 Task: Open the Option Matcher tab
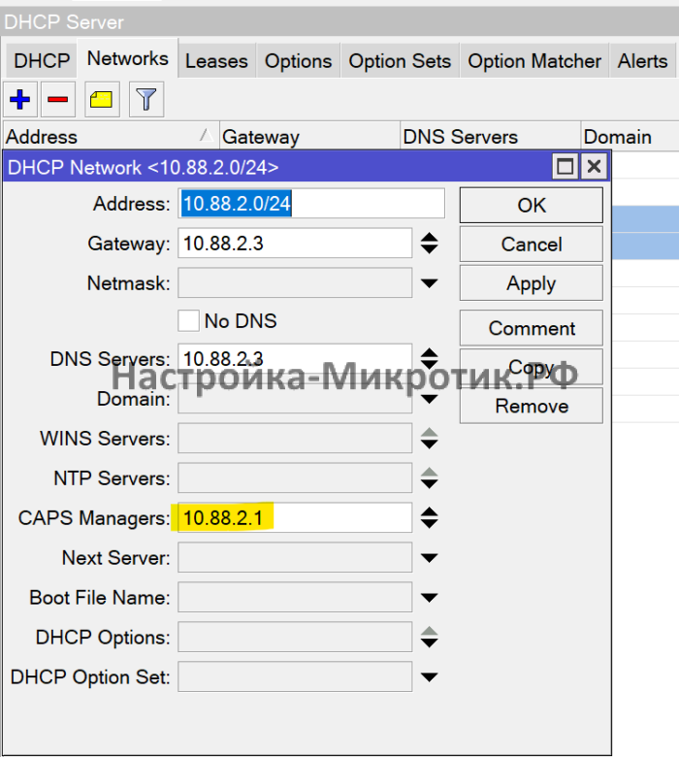(x=534, y=61)
